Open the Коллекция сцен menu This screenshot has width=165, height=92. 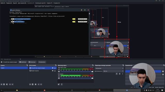coord(40,3)
